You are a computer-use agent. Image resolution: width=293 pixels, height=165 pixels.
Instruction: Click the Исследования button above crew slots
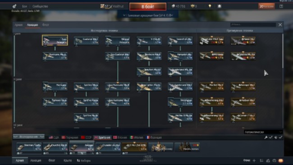[x=28, y=137]
